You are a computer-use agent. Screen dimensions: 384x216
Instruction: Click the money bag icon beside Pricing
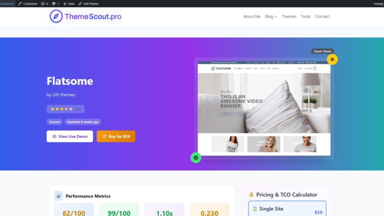point(251,194)
